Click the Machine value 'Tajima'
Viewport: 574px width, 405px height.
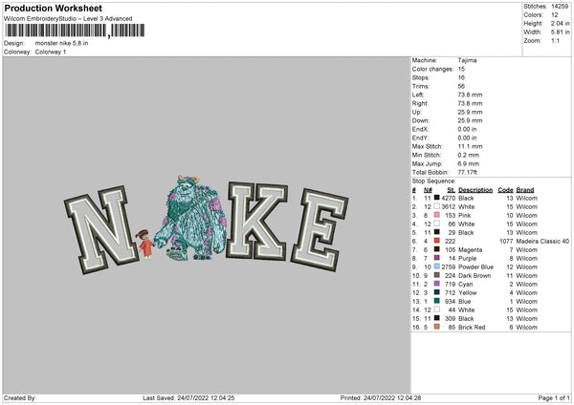coord(467,60)
